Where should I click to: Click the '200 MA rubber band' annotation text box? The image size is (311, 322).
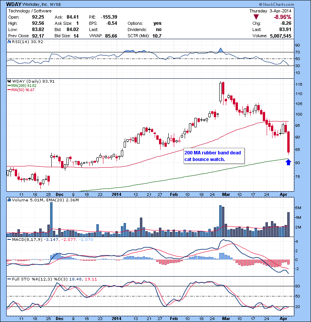pos(214,156)
